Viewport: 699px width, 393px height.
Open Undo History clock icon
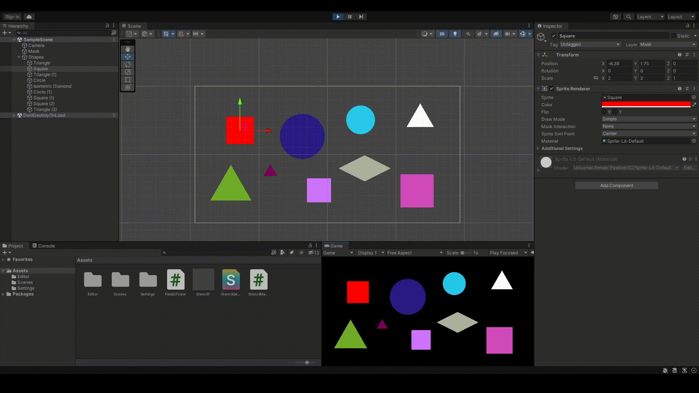tap(616, 17)
